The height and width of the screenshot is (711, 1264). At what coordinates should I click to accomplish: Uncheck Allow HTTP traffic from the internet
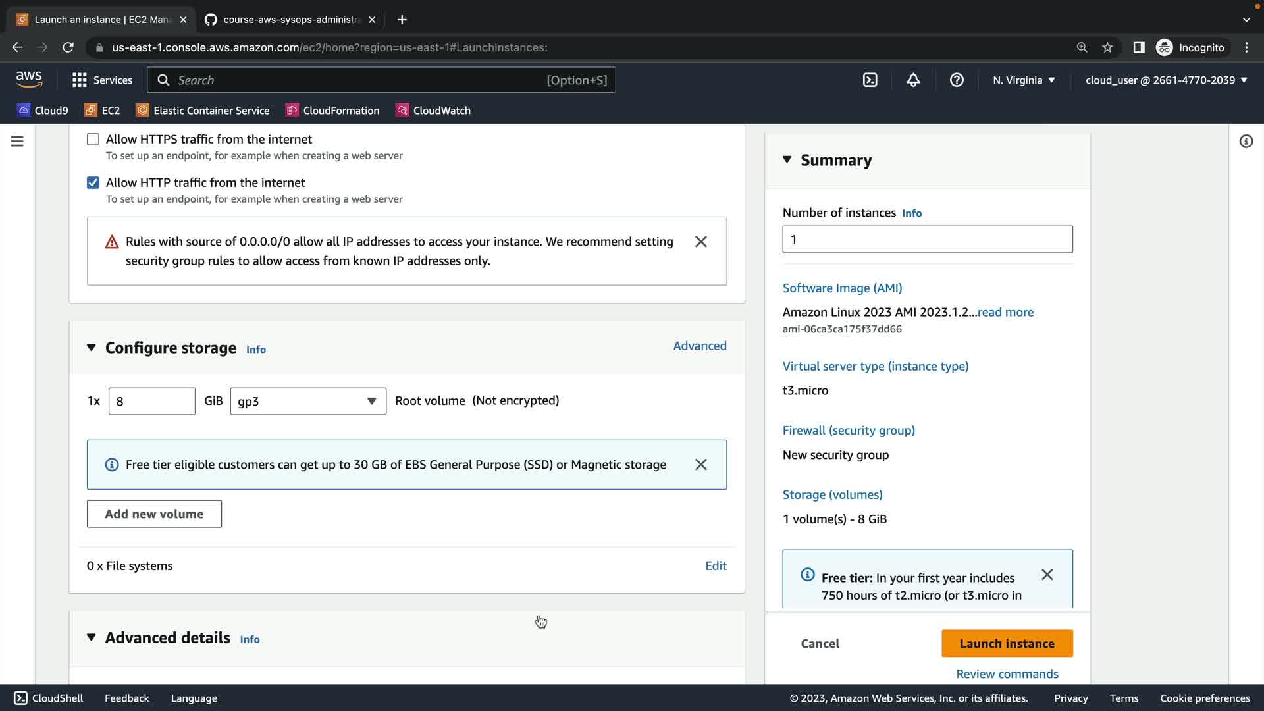tap(93, 183)
